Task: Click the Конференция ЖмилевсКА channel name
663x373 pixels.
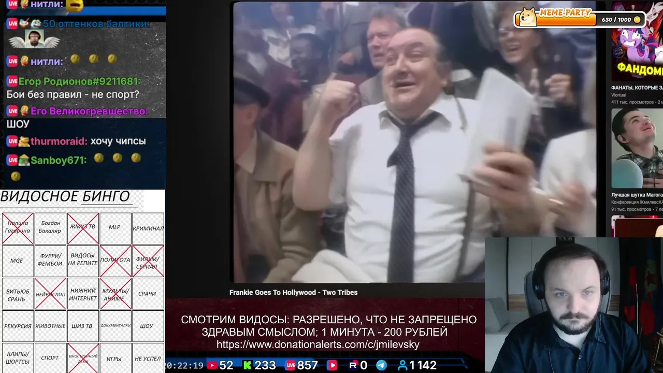Action: click(637, 202)
